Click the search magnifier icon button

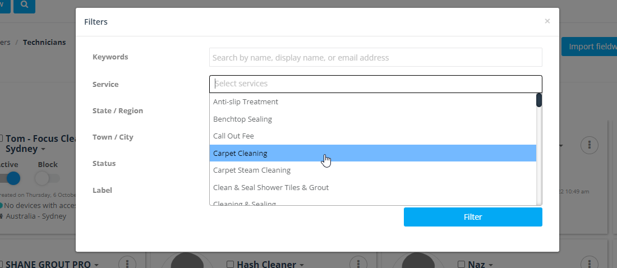(x=24, y=5)
